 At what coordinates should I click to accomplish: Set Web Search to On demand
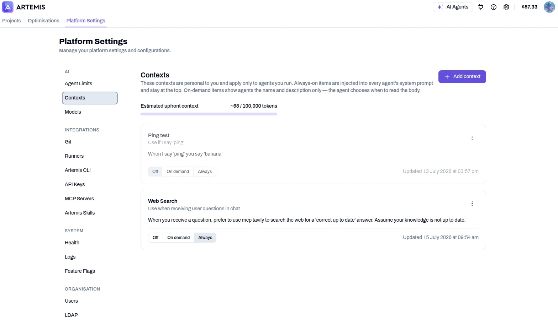coord(179,238)
